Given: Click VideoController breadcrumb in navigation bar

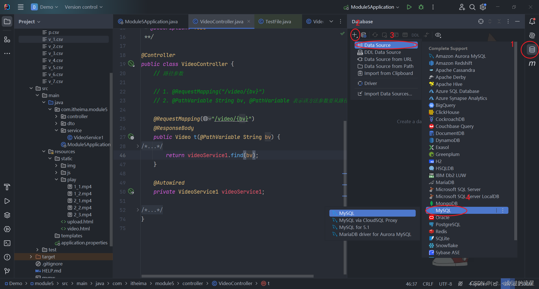Looking at the screenshot, I should pos(232,283).
